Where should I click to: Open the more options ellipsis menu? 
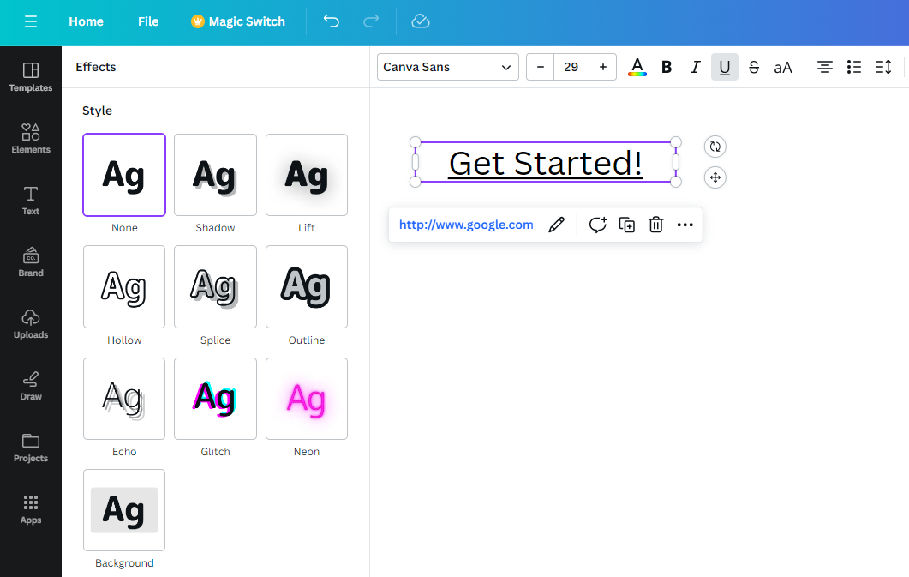685,225
